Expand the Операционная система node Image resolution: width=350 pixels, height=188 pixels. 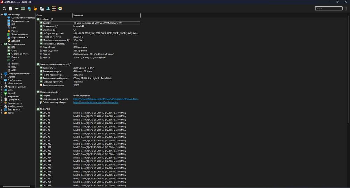coord(2,74)
